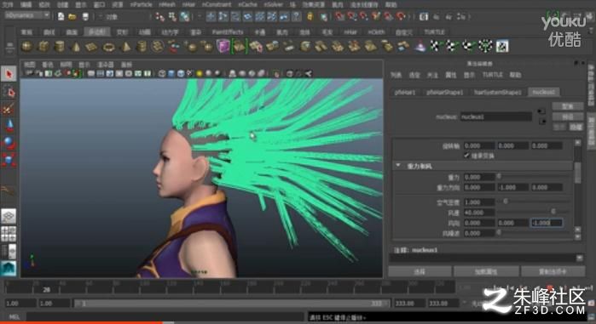Screen dimensions: 596x324
Task: Switch to the PaintEffects shelf tab
Action: [228, 32]
